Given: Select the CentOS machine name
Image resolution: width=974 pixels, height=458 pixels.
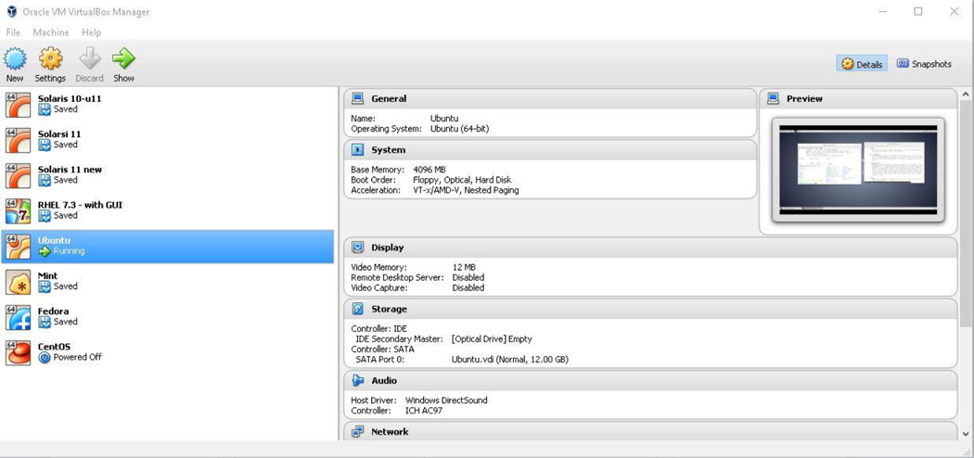Looking at the screenshot, I should pyautogui.click(x=54, y=346).
